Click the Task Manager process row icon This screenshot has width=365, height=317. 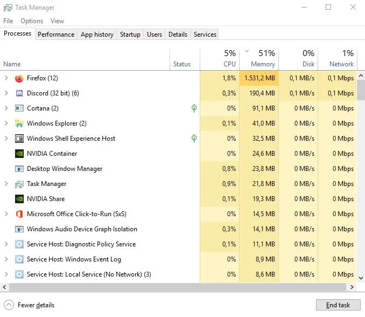[19, 184]
